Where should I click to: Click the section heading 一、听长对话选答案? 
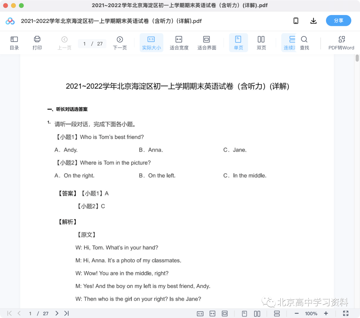point(67,109)
